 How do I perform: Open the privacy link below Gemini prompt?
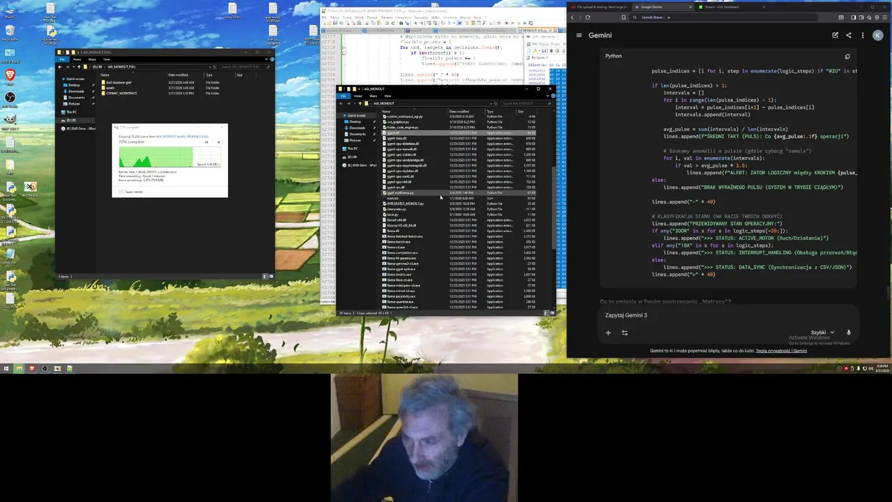click(781, 351)
